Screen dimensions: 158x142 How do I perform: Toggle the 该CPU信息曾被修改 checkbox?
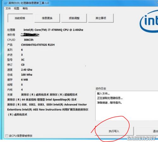[x=7, y=136]
